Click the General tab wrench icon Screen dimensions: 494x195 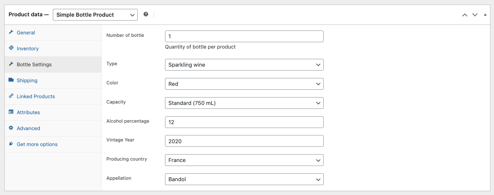pos(11,32)
